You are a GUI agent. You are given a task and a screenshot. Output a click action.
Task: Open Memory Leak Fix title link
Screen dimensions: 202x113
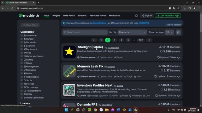(90, 66)
